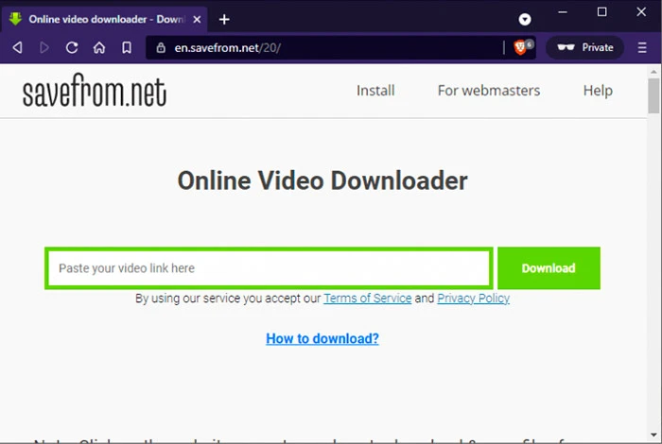Viewport: 662px width, 444px height.
Task: Open the Help menu link
Action: pyautogui.click(x=598, y=91)
